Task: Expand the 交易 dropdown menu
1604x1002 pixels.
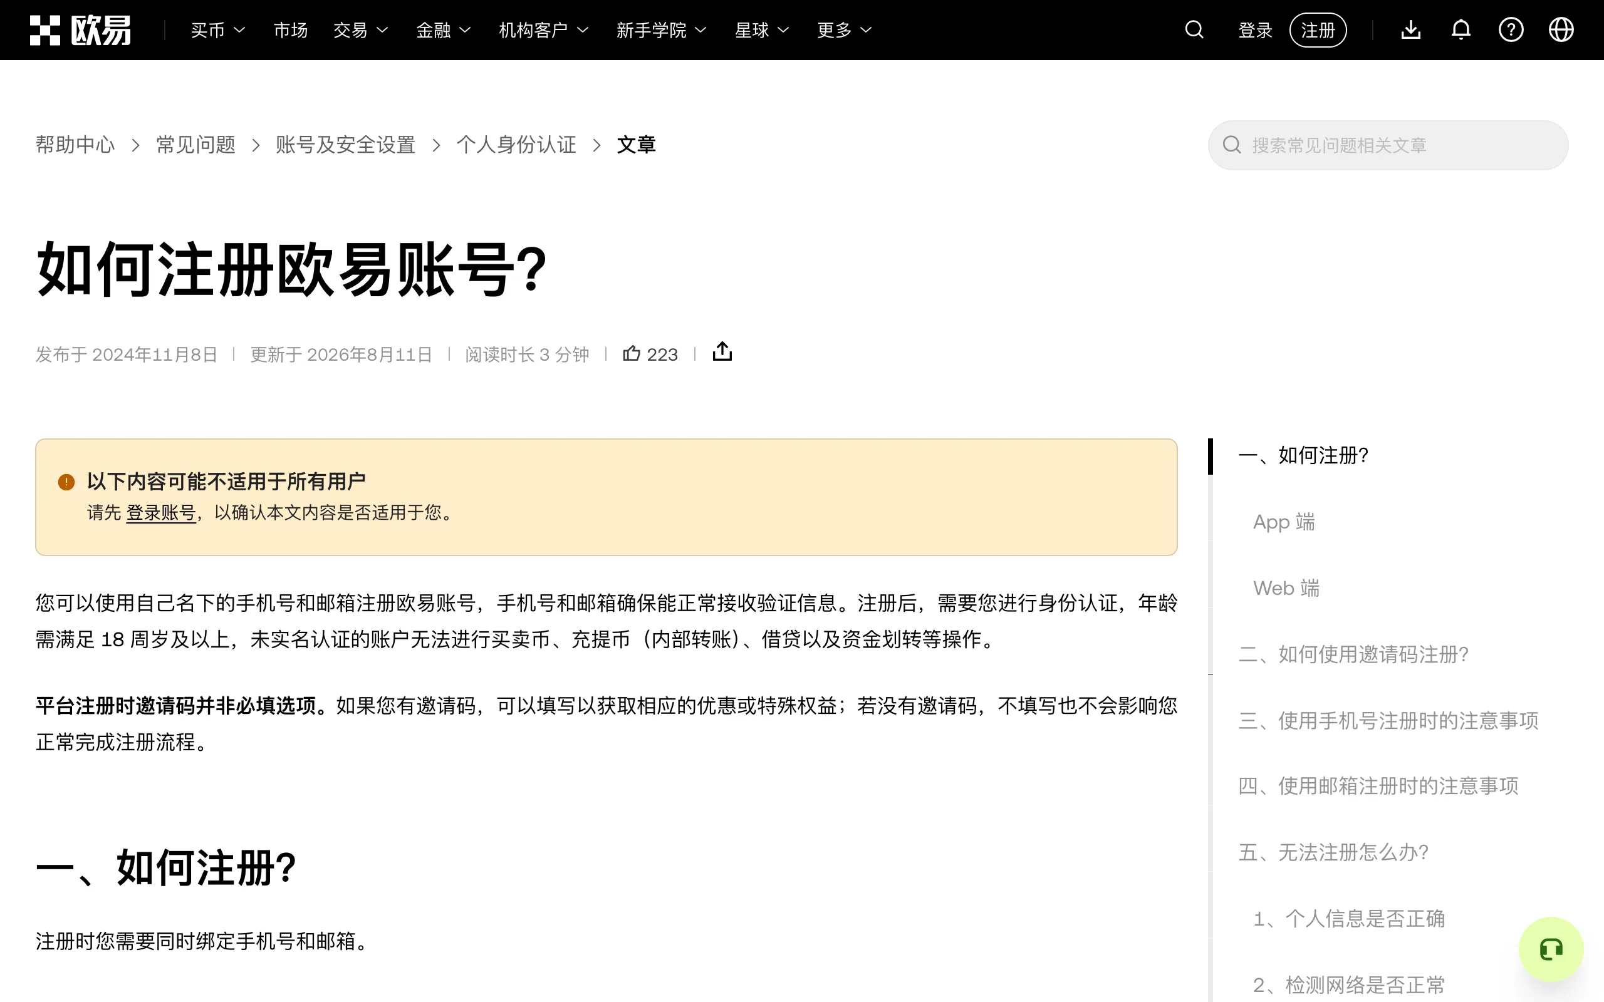Action: [x=360, y=31]
